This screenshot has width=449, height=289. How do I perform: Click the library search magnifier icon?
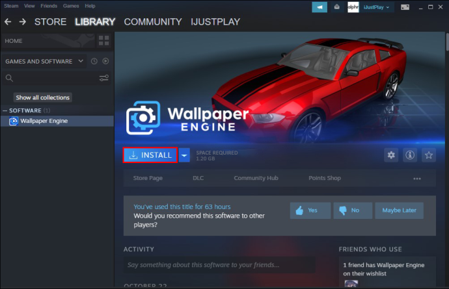[9, 78]
